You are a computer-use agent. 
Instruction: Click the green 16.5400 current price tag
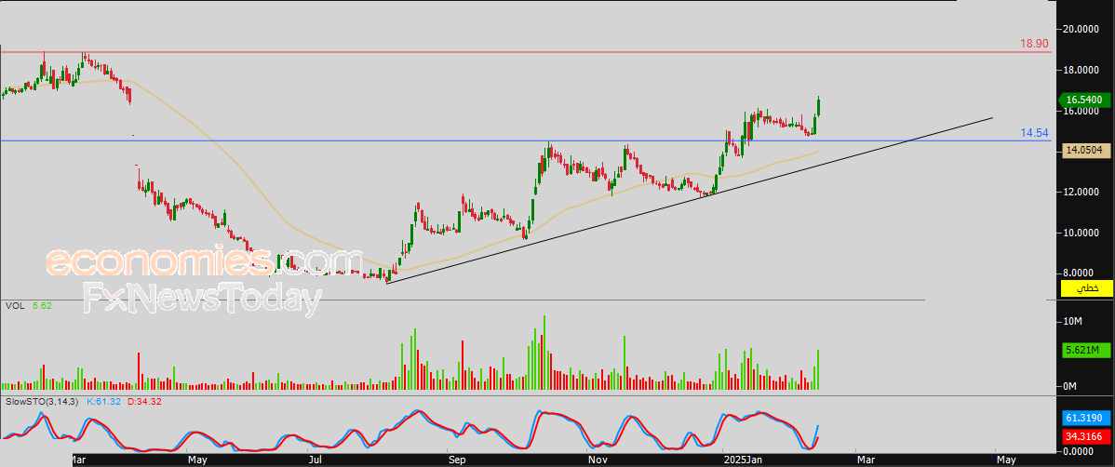[1085, 100]
